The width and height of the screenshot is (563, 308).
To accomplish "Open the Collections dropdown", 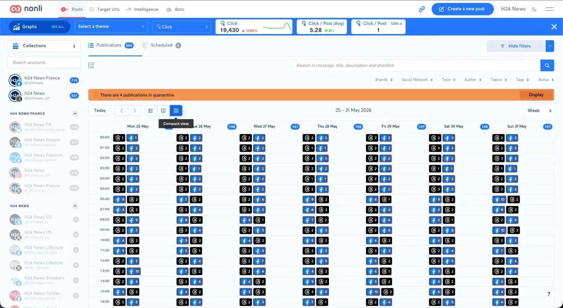I will point(44,46).
